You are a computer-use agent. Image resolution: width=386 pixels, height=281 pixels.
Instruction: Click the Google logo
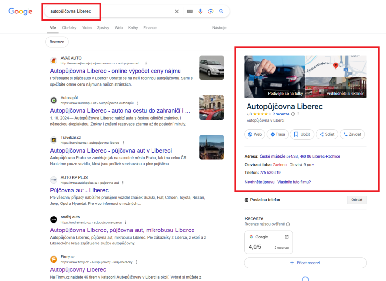click(20, 11)
